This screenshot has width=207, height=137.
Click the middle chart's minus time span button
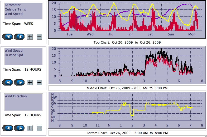(39, 82)
